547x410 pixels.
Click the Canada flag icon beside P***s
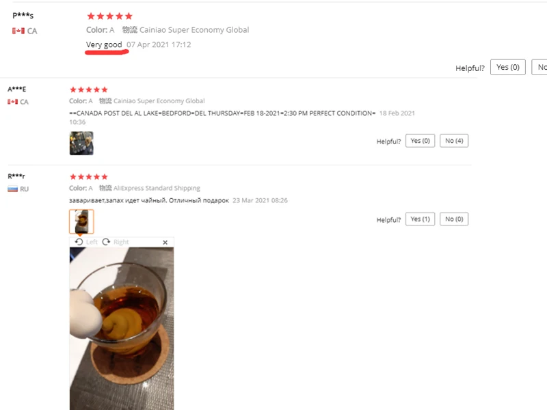tap(18, 31)
